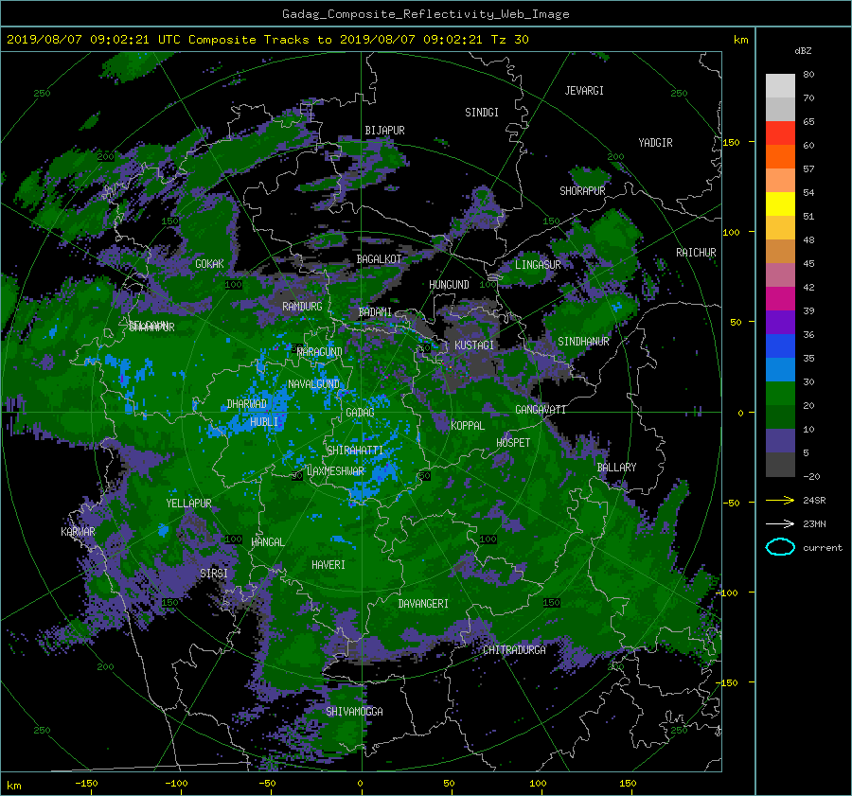
Task: Click the SHIVAMOGGA city label
Action: coord(354,711)
